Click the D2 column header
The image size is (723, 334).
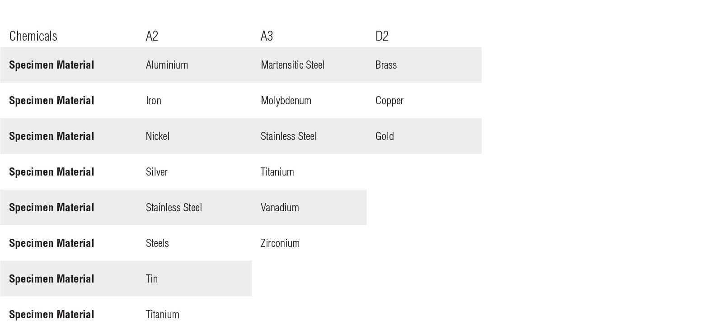click(382, 36)
